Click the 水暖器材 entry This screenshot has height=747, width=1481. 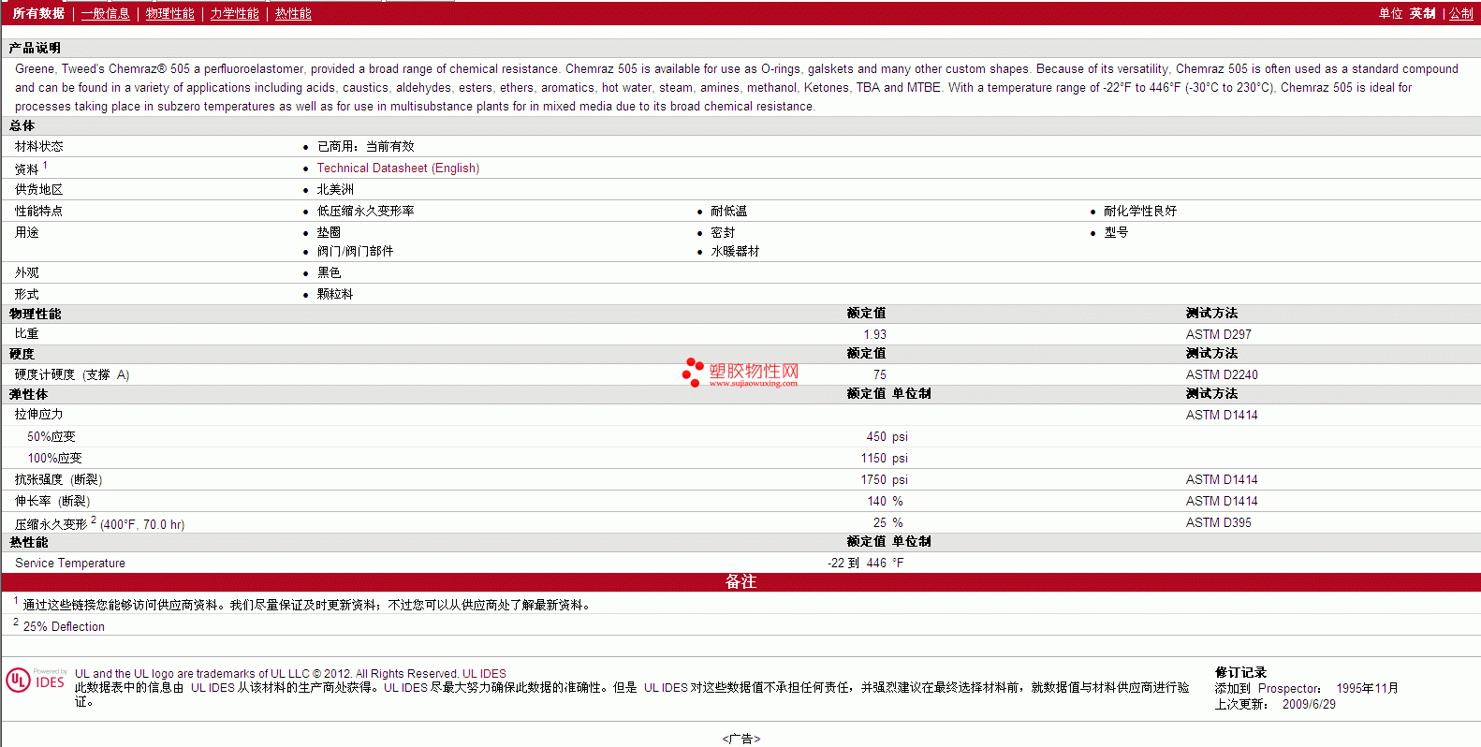pyautogui.click(x=735, y=251)
